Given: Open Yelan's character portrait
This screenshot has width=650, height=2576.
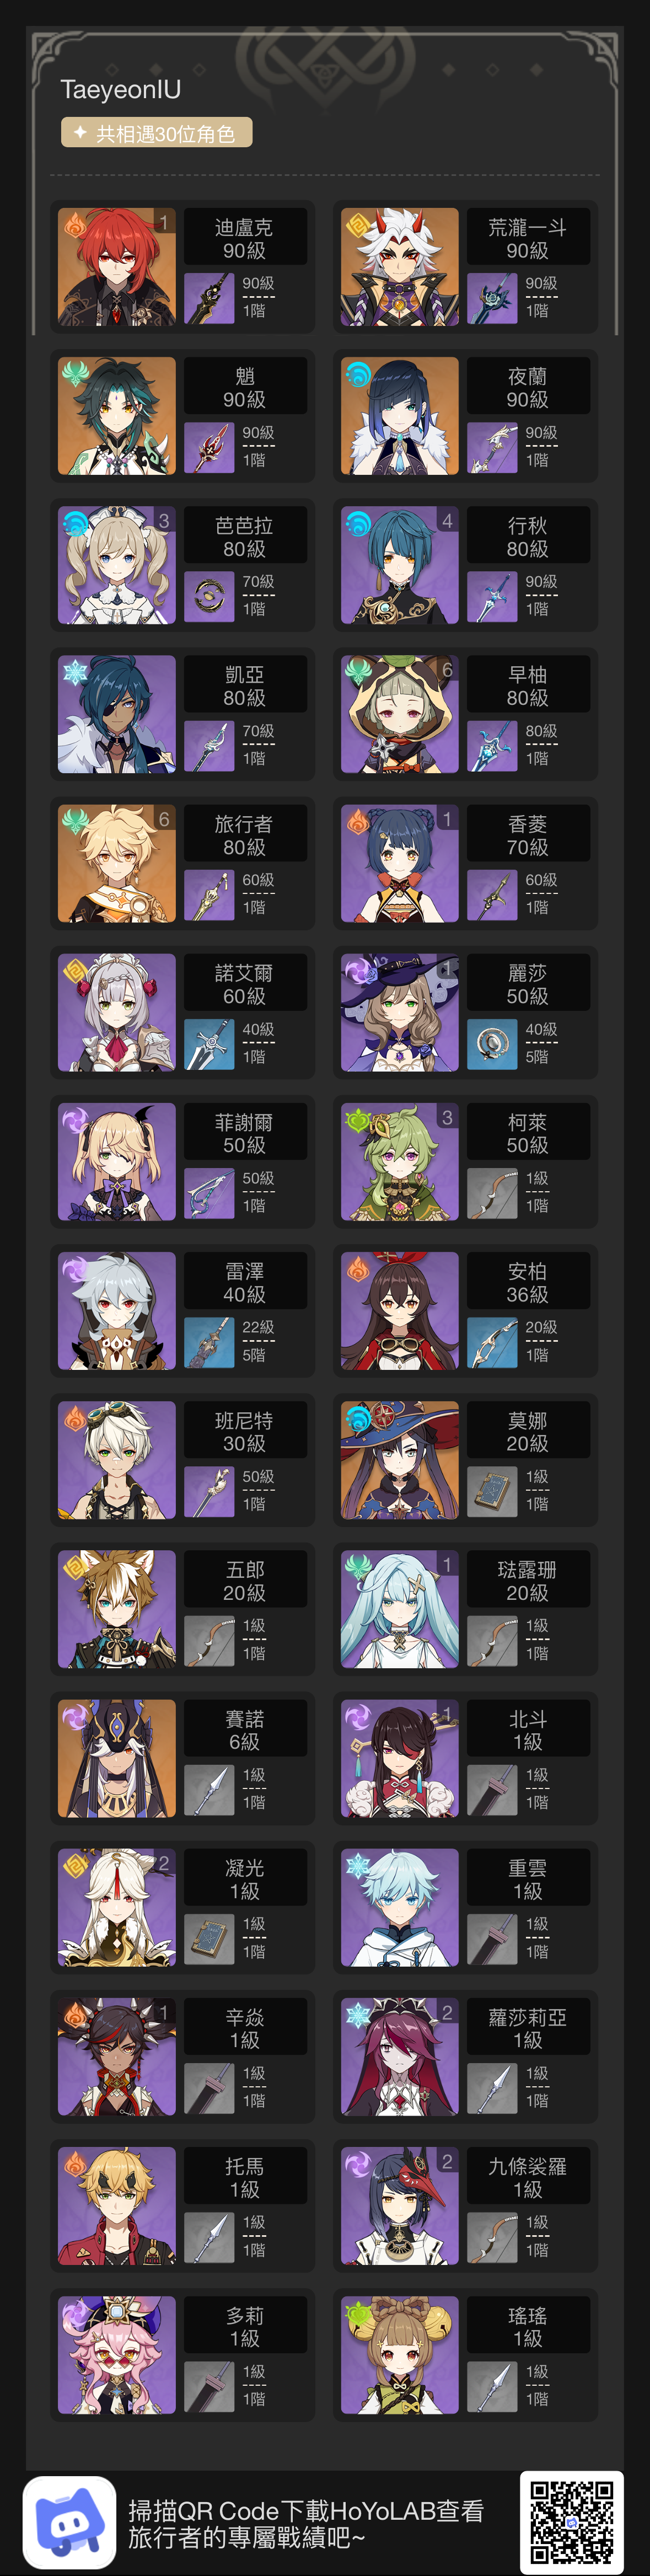Looking at the screenshot, I should pyautogui.click(x=400, y=416).
